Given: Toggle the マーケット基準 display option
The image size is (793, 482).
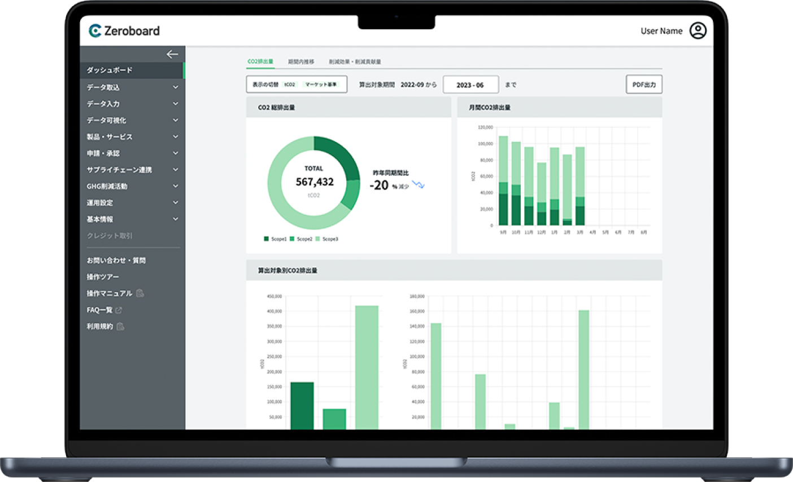Looking at the screenshot, I should [321, 85].
